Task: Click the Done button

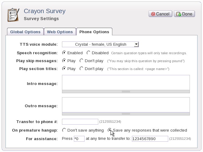Action: click(184, 14)
